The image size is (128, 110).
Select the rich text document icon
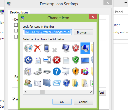pos(38,60)
